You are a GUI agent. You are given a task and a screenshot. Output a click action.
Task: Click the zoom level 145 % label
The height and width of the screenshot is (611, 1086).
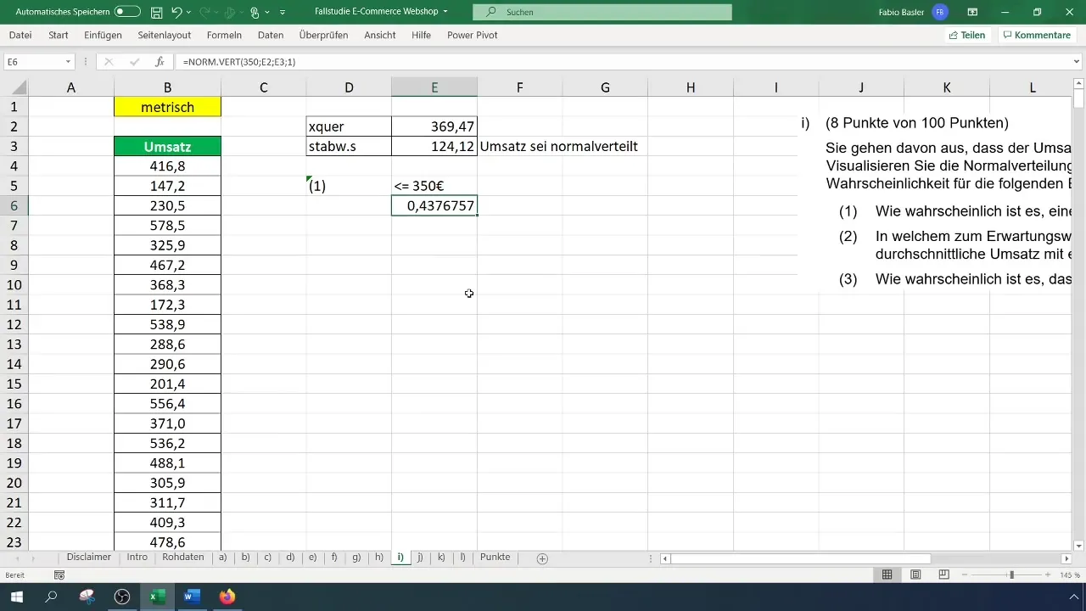point(1070,575)
